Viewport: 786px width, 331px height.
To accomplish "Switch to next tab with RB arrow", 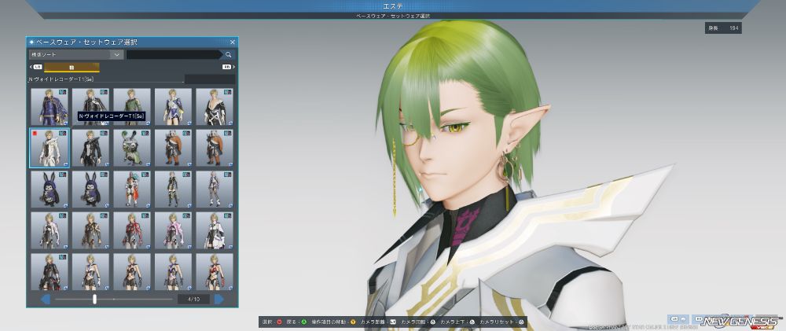I will coord(229,67).
